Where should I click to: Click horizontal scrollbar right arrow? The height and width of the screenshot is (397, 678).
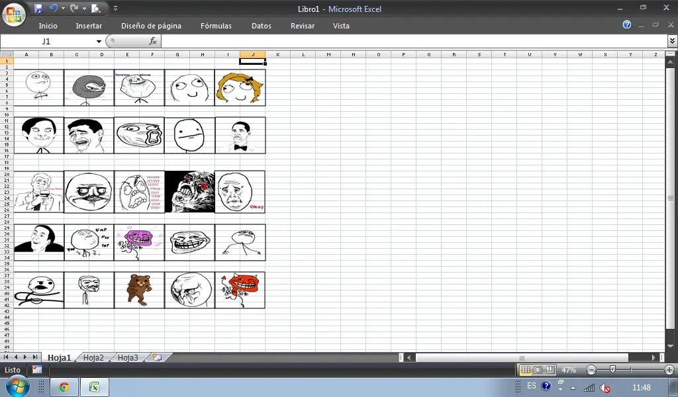point(654,358)
